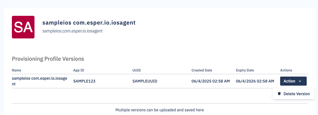
Task: Select the profile name in the table row
Action: coord(39,81)
